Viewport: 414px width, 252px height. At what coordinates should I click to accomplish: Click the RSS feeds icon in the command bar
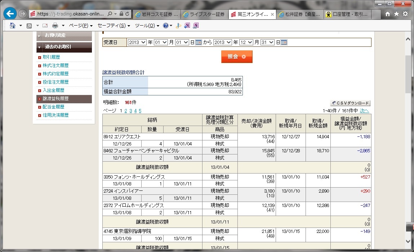pos(29,26)
